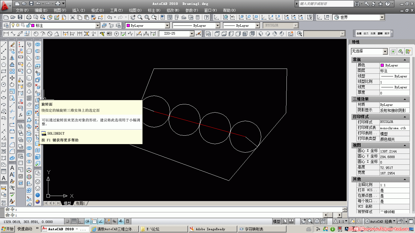Viewport: 415px width, 233px height.
Task: Toggle Dynamic Input in the status bar
Action: [114, 221]
